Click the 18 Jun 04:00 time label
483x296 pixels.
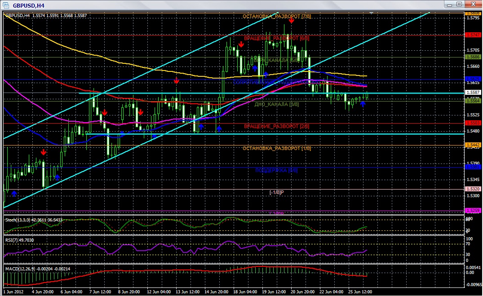(245, 292)
